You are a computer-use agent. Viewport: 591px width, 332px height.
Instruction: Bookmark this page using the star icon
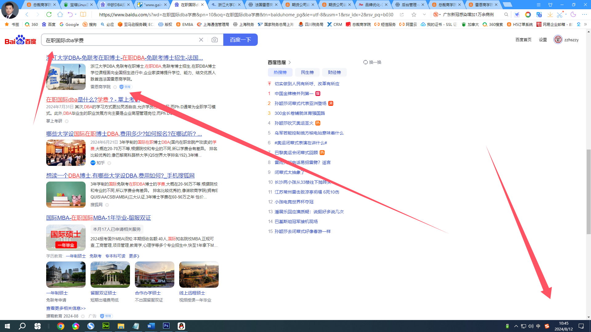pyautogui.click(x=414, y=14)
